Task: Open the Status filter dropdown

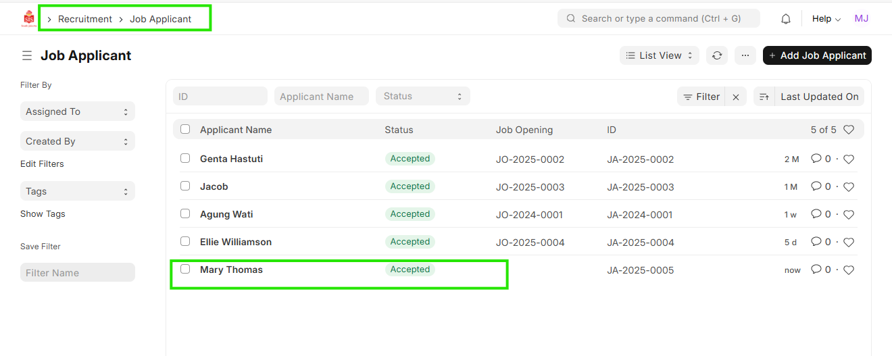Action: (422, 96)
